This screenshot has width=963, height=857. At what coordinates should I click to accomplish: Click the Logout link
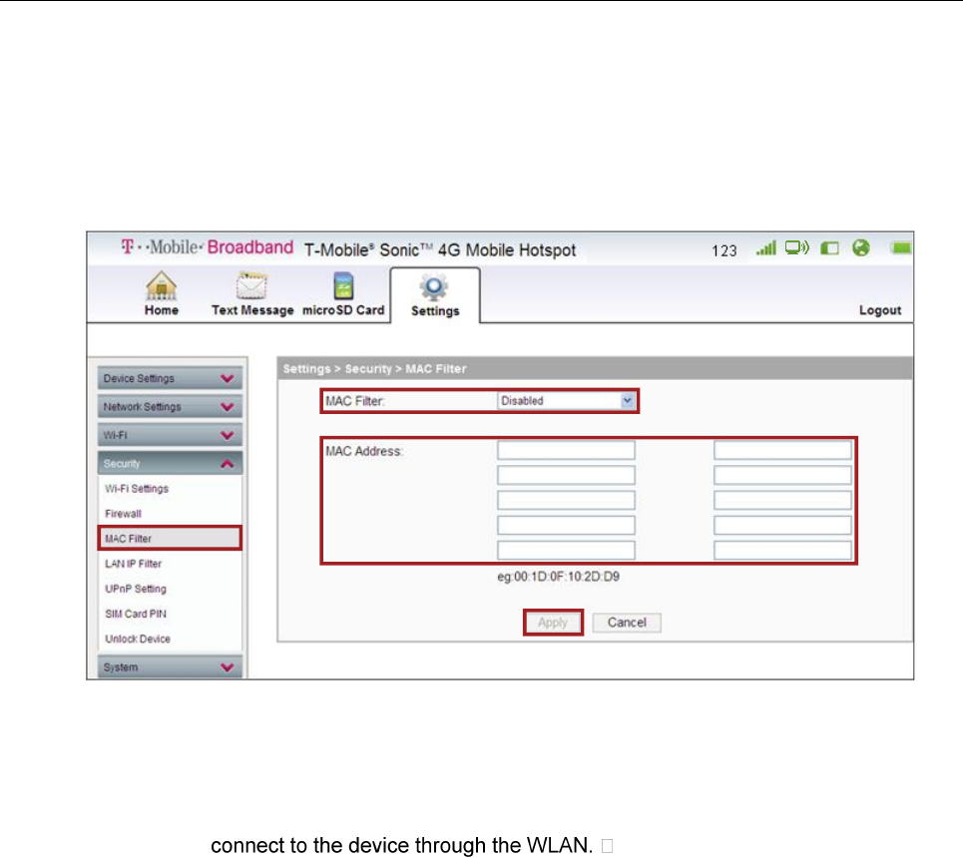880,310
